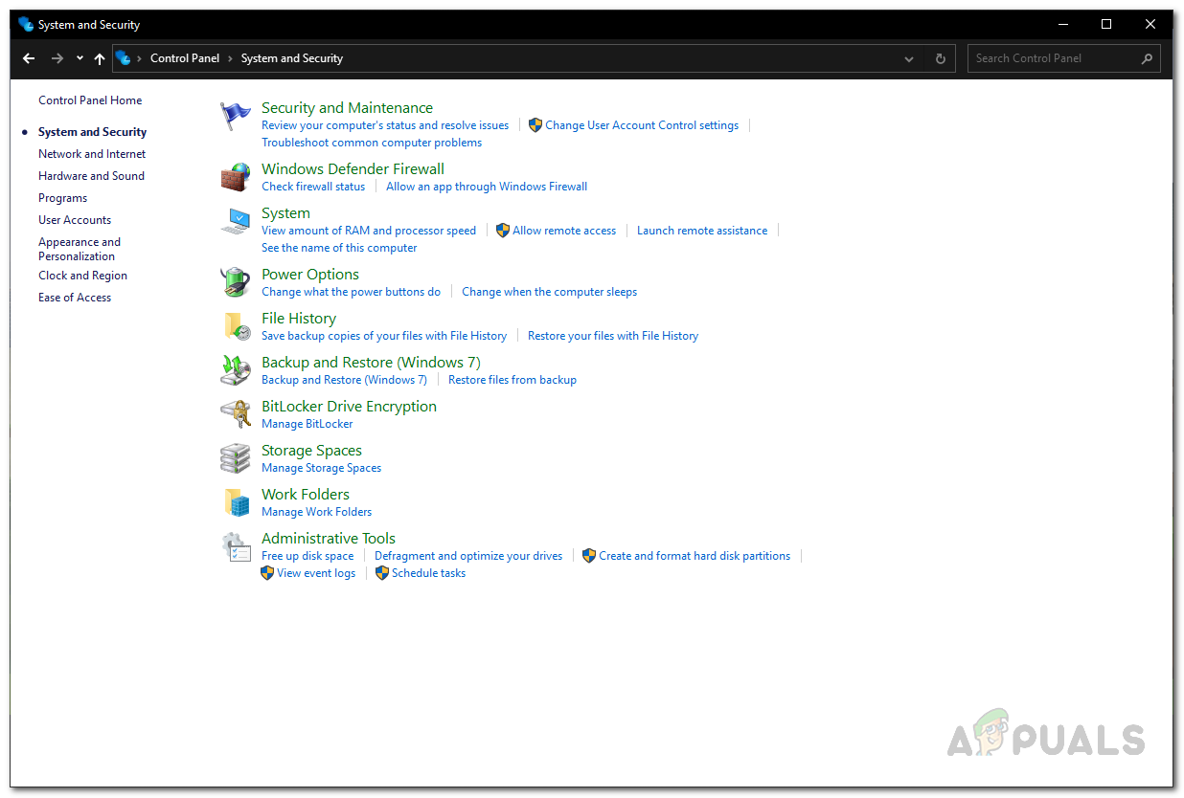Viewport: 1184px width, 798px height.
Task: Click Schedule tasks
Action: [x=428, y=573]
